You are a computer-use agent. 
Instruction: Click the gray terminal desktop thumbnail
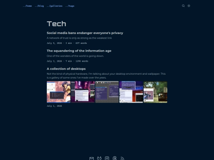coord(107,92)
